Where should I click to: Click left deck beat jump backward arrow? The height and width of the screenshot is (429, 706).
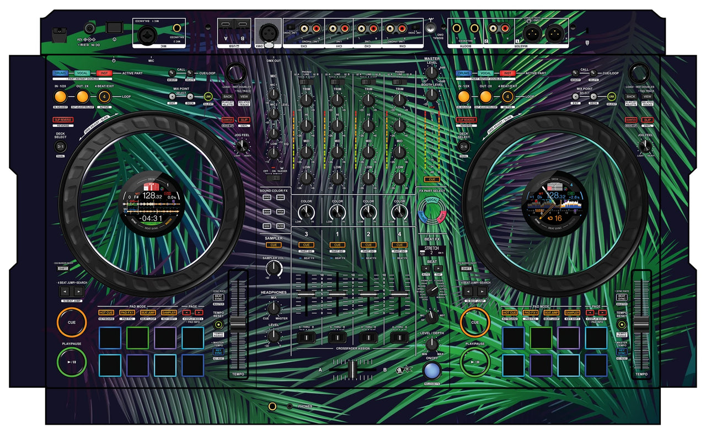(65, 291)
